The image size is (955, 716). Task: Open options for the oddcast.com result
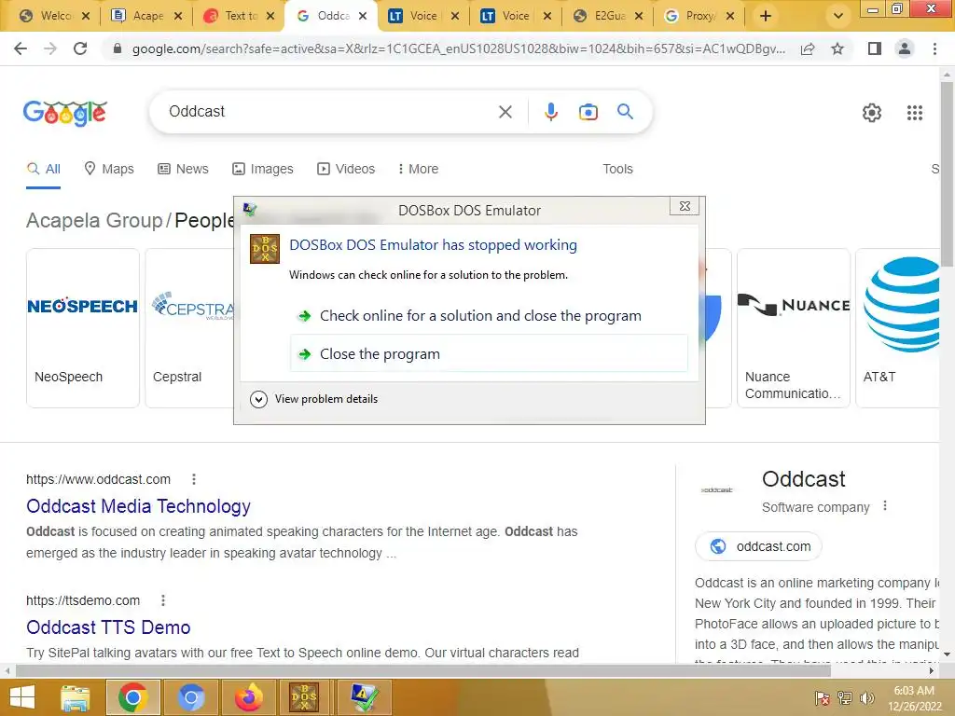point(194,480)
